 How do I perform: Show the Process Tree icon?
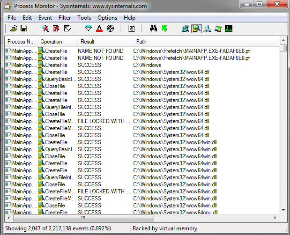tap(132, 29)
